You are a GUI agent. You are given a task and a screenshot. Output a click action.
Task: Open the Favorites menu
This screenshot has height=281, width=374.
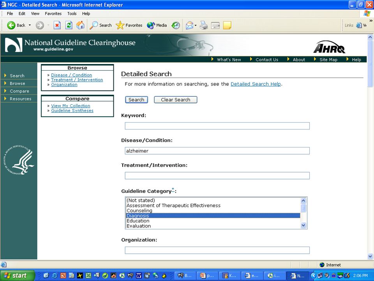[x=53, y=14]
